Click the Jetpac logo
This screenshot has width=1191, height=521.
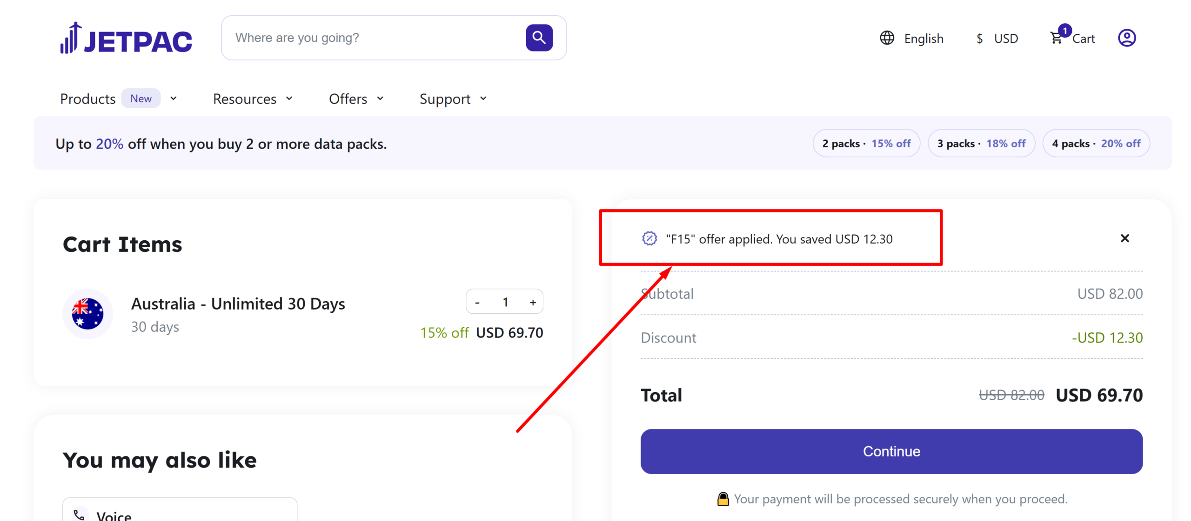tap(125, 38)
